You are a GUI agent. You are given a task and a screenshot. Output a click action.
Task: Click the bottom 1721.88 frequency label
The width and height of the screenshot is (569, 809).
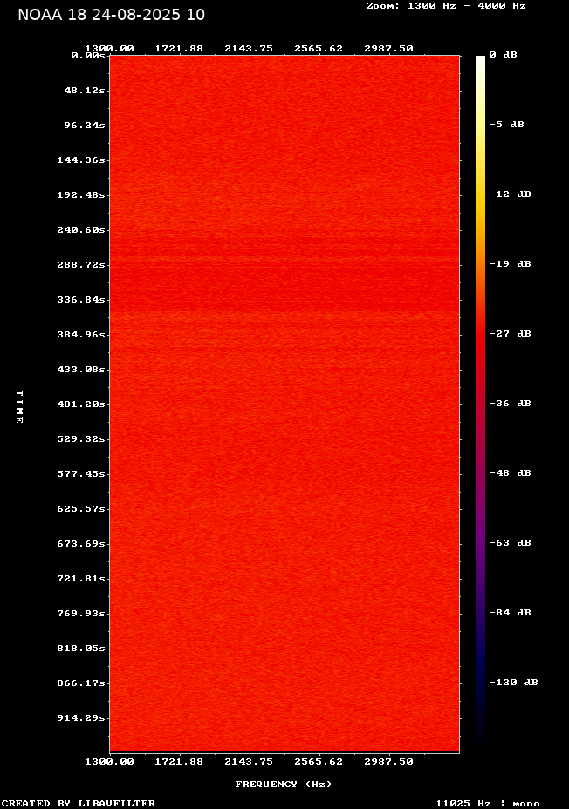click(179, 761)
